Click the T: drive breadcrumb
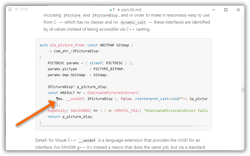This screenshot has height=156, width=250. coord(114,10)
